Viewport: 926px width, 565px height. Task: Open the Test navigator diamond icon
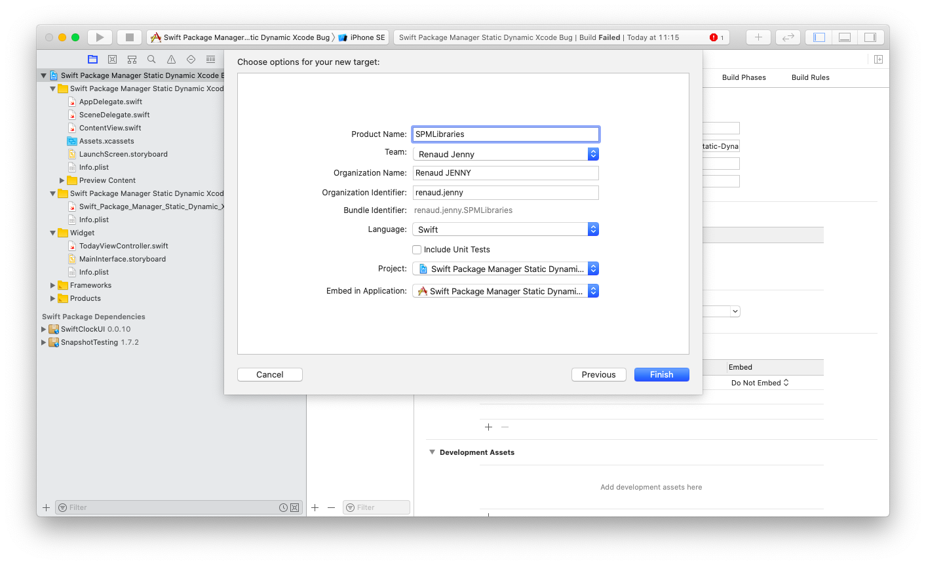[191, 59]
